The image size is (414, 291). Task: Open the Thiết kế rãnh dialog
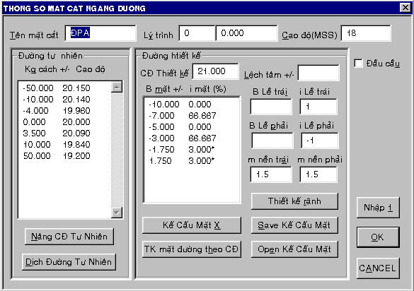[294, 201]
